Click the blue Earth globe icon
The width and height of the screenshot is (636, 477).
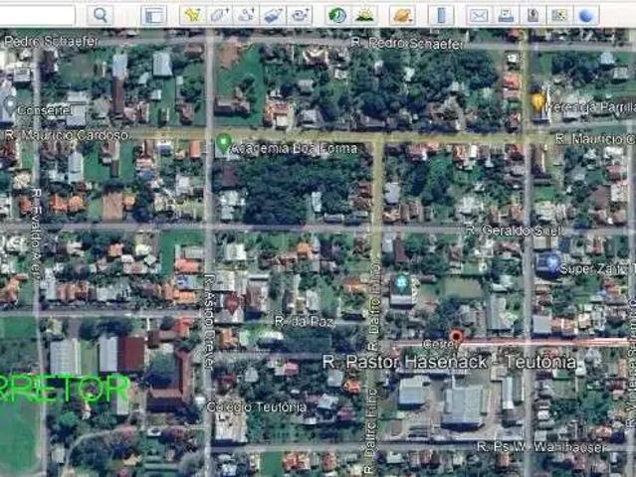click(x=586, y=15)
